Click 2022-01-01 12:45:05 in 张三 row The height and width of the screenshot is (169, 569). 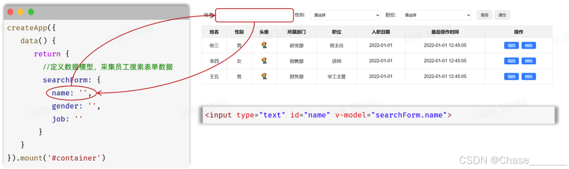[445, 45]
